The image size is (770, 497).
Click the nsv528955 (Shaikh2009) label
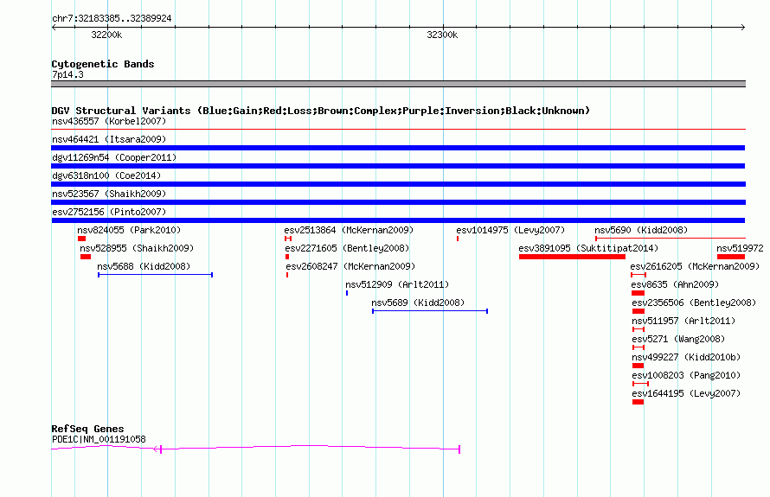[137, 248]
